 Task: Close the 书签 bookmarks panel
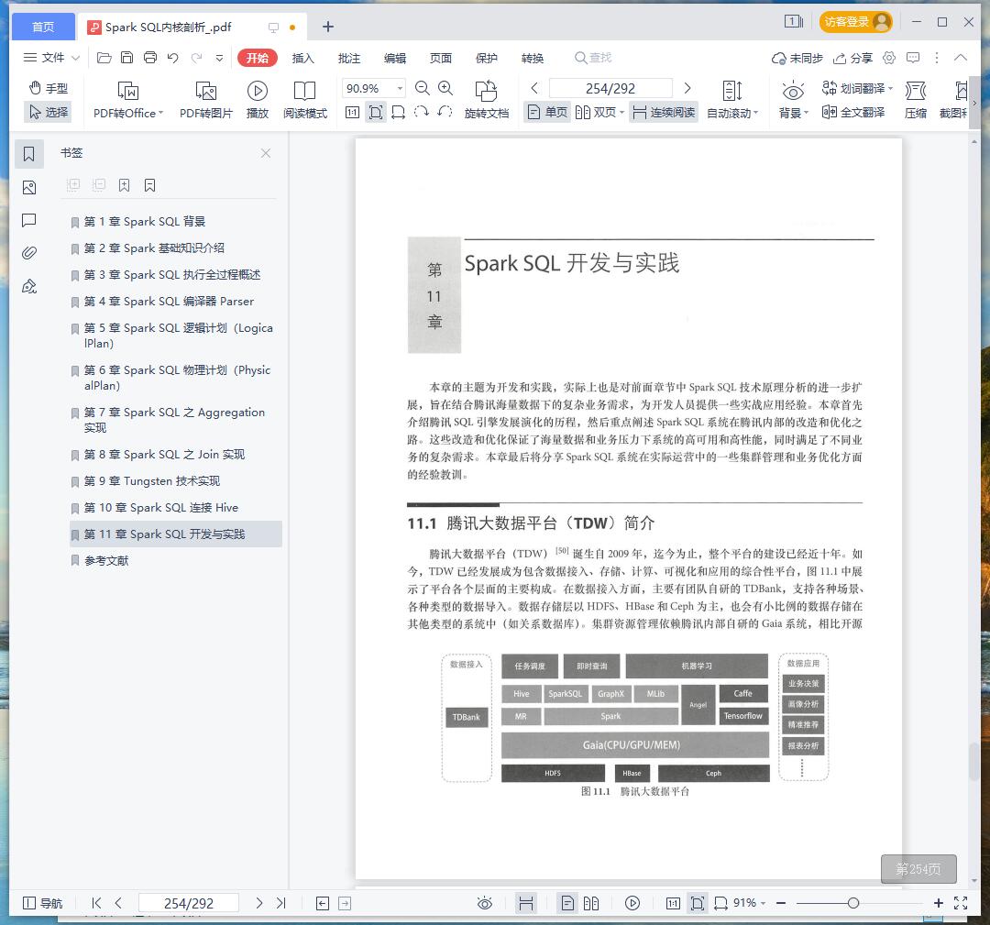click(266, 153)
